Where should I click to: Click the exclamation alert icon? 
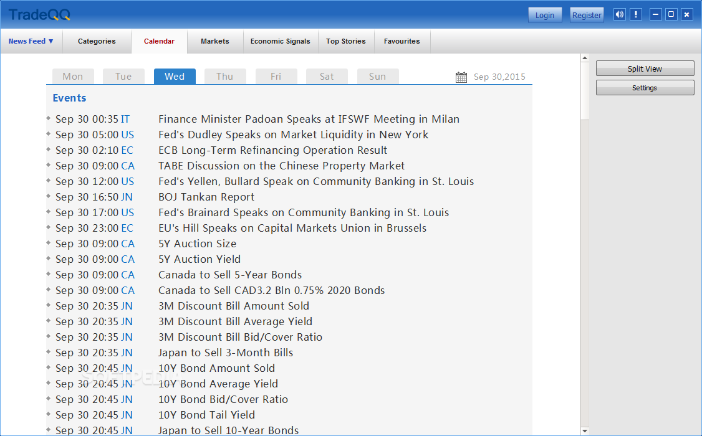[x=636, y=14]
